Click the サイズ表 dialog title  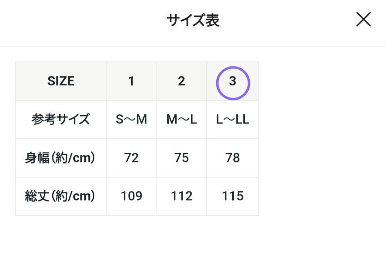pos(193,20)
